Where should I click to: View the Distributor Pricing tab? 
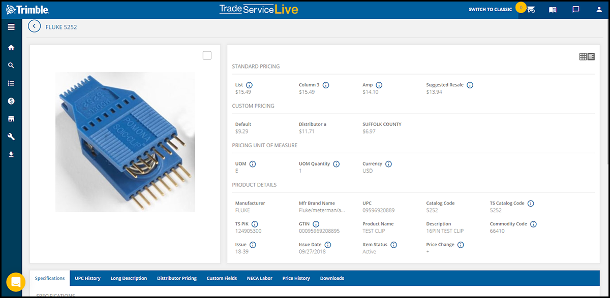[177, 278]
